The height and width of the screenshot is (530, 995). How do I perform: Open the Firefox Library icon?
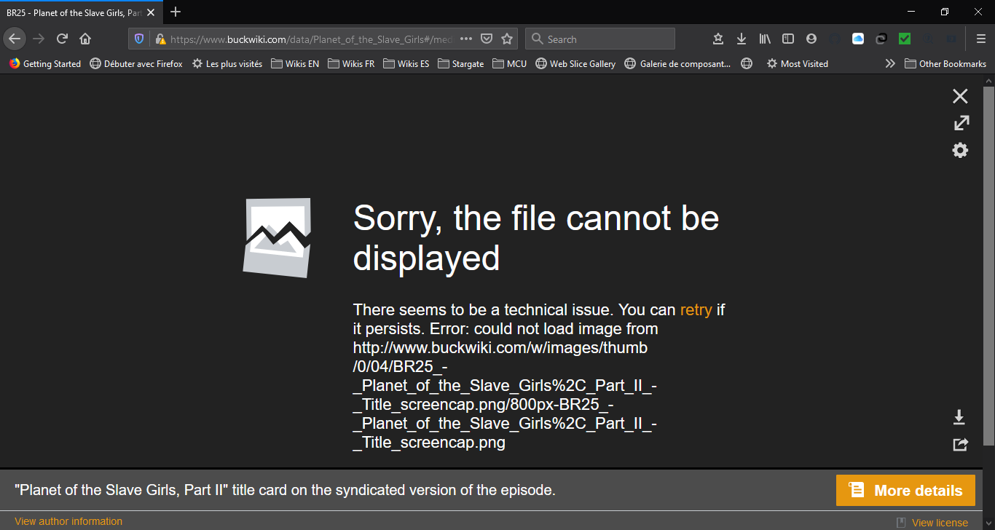point(764,39)
